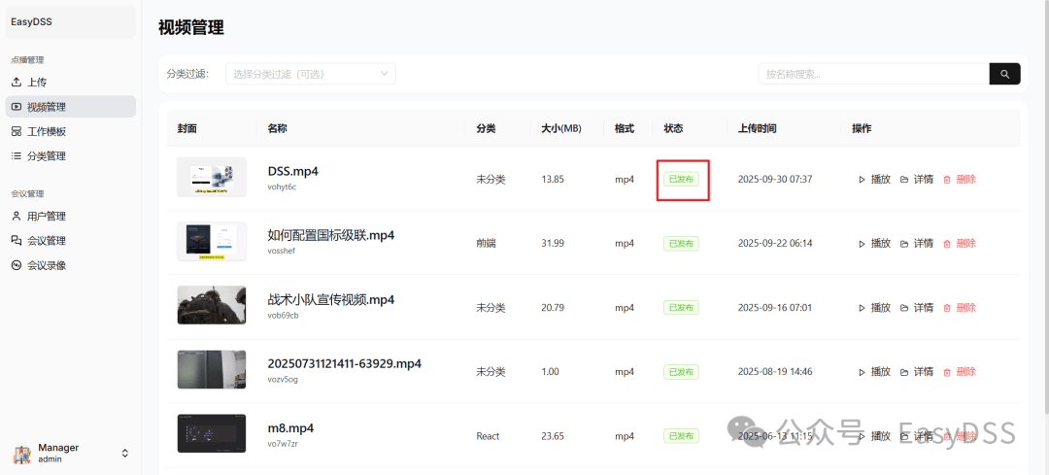Play the DSS.mp4 video

coord(874,179)
